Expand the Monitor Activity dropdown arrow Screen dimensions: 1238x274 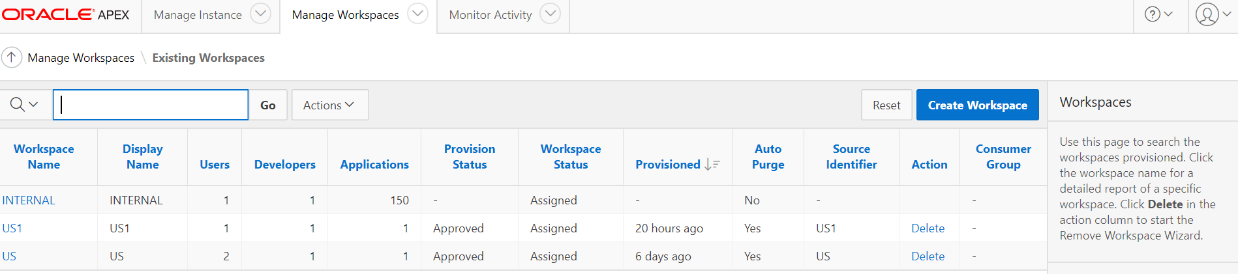pos(551,14)
